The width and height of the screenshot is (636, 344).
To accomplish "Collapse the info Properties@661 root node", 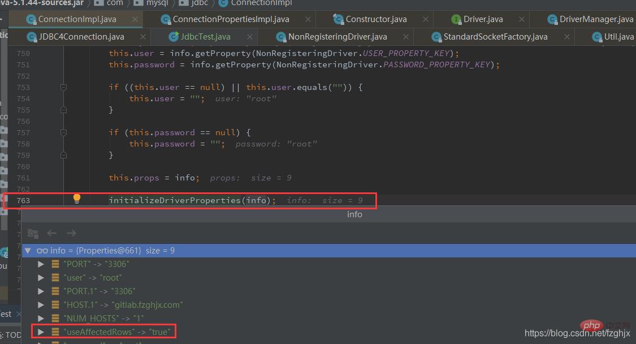I will pyautogui.click(x=28, y=251).
